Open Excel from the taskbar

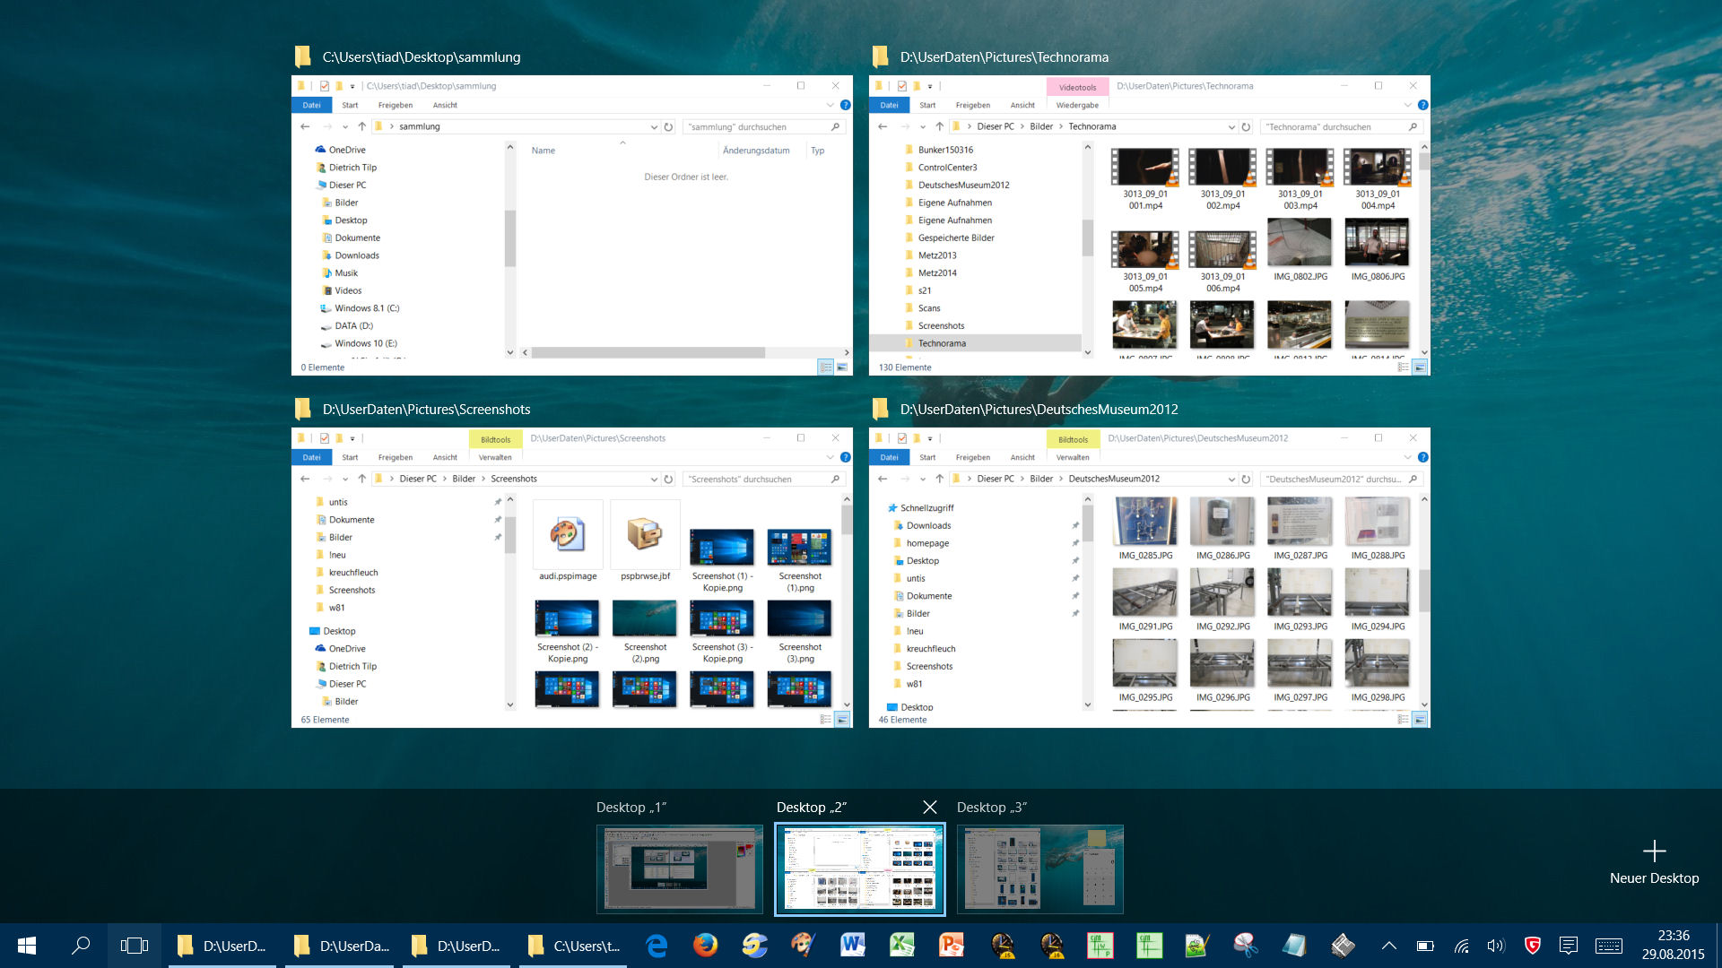click(x=901, y=946)
